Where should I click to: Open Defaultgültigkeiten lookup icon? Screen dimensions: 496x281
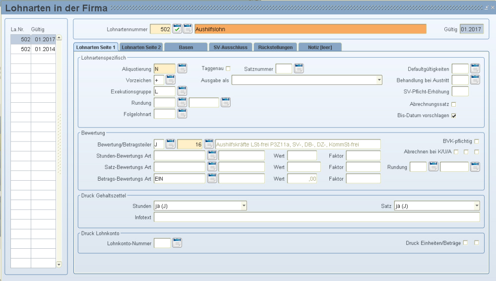(x=475, y=69)
